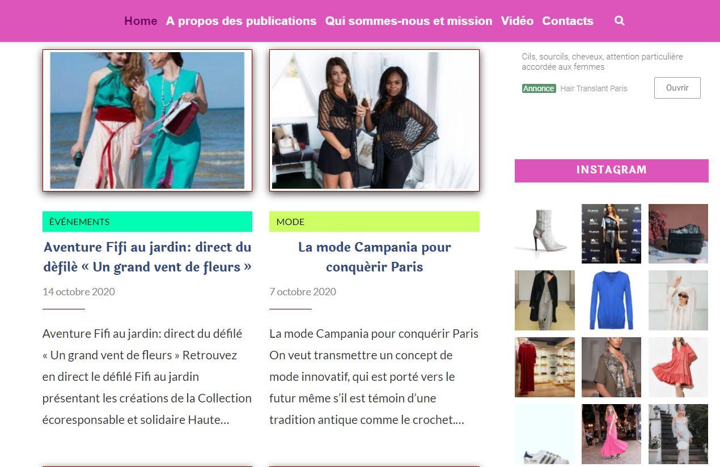This screenshot has width=720, height=467.
Task: Click the beach fashion article image
Action: (147, 120)
